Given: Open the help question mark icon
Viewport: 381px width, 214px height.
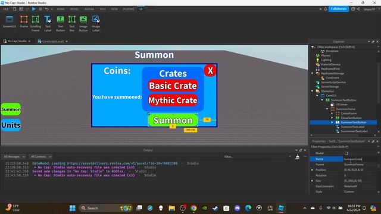Looking at the screenshot, I should coord(353,9).
